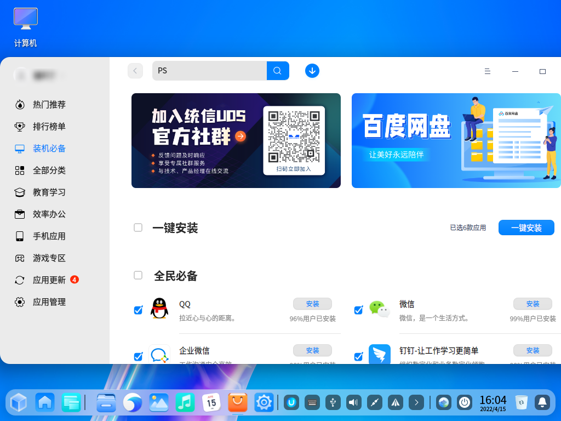Uncheck the 微信 app checkbox
The image size is (561, 421).
pyautogui.click(x=358, y=310)
